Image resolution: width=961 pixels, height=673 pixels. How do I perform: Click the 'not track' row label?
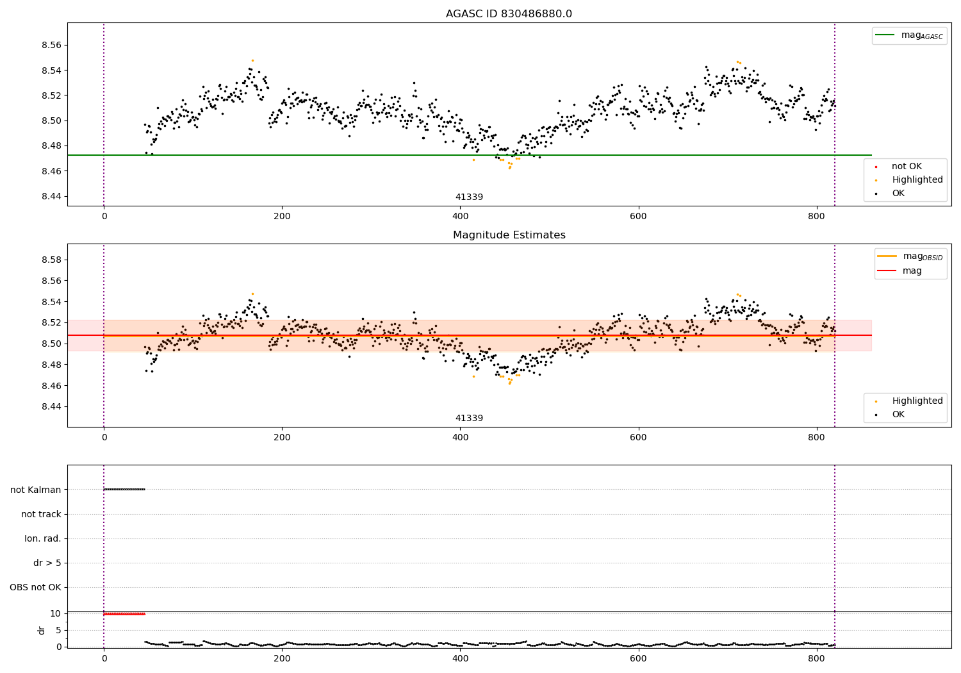pyautogui.click(x=41, y=514)
